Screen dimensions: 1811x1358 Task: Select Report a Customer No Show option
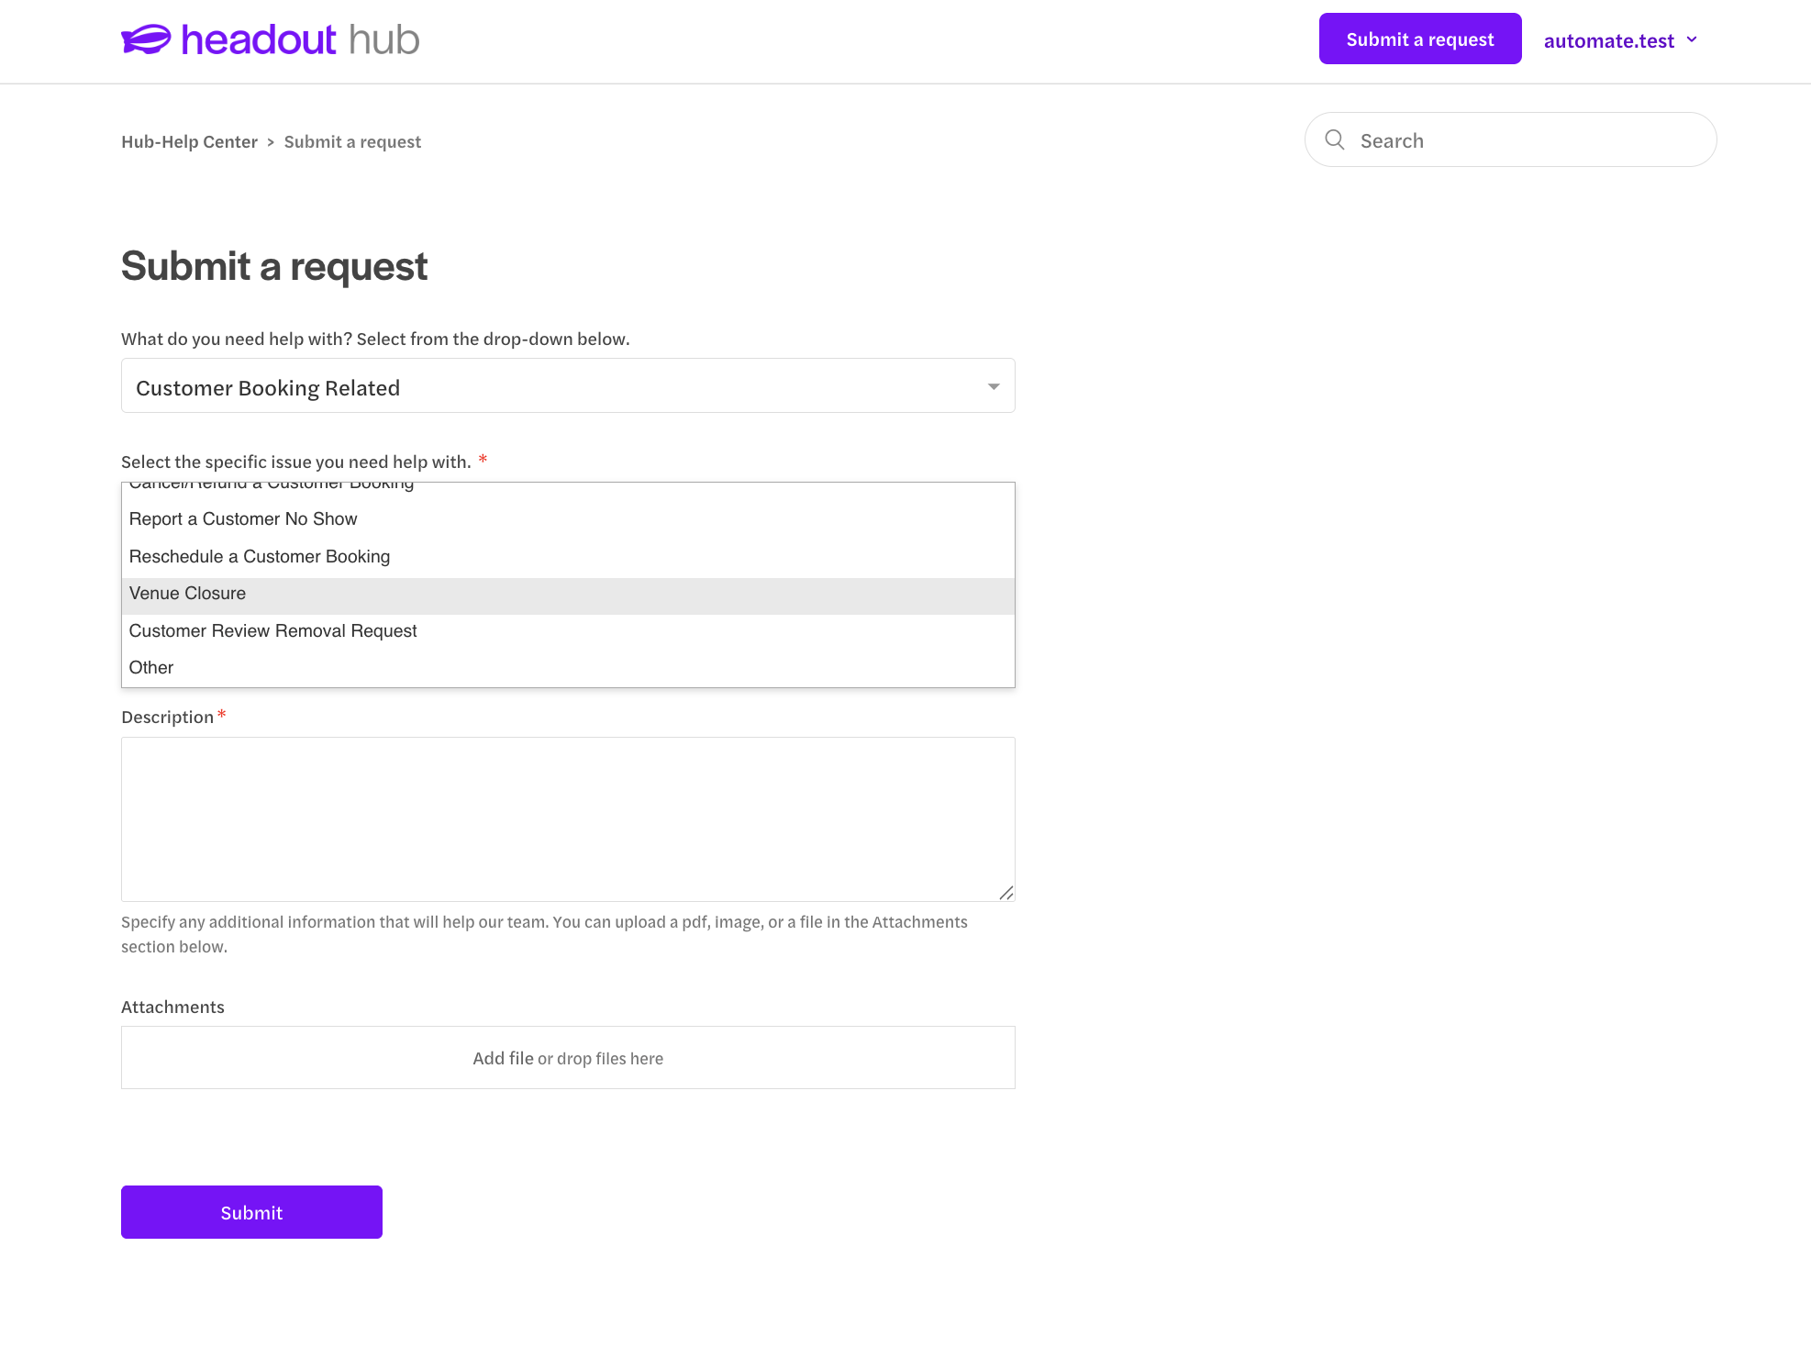click(x=568, y=519)
